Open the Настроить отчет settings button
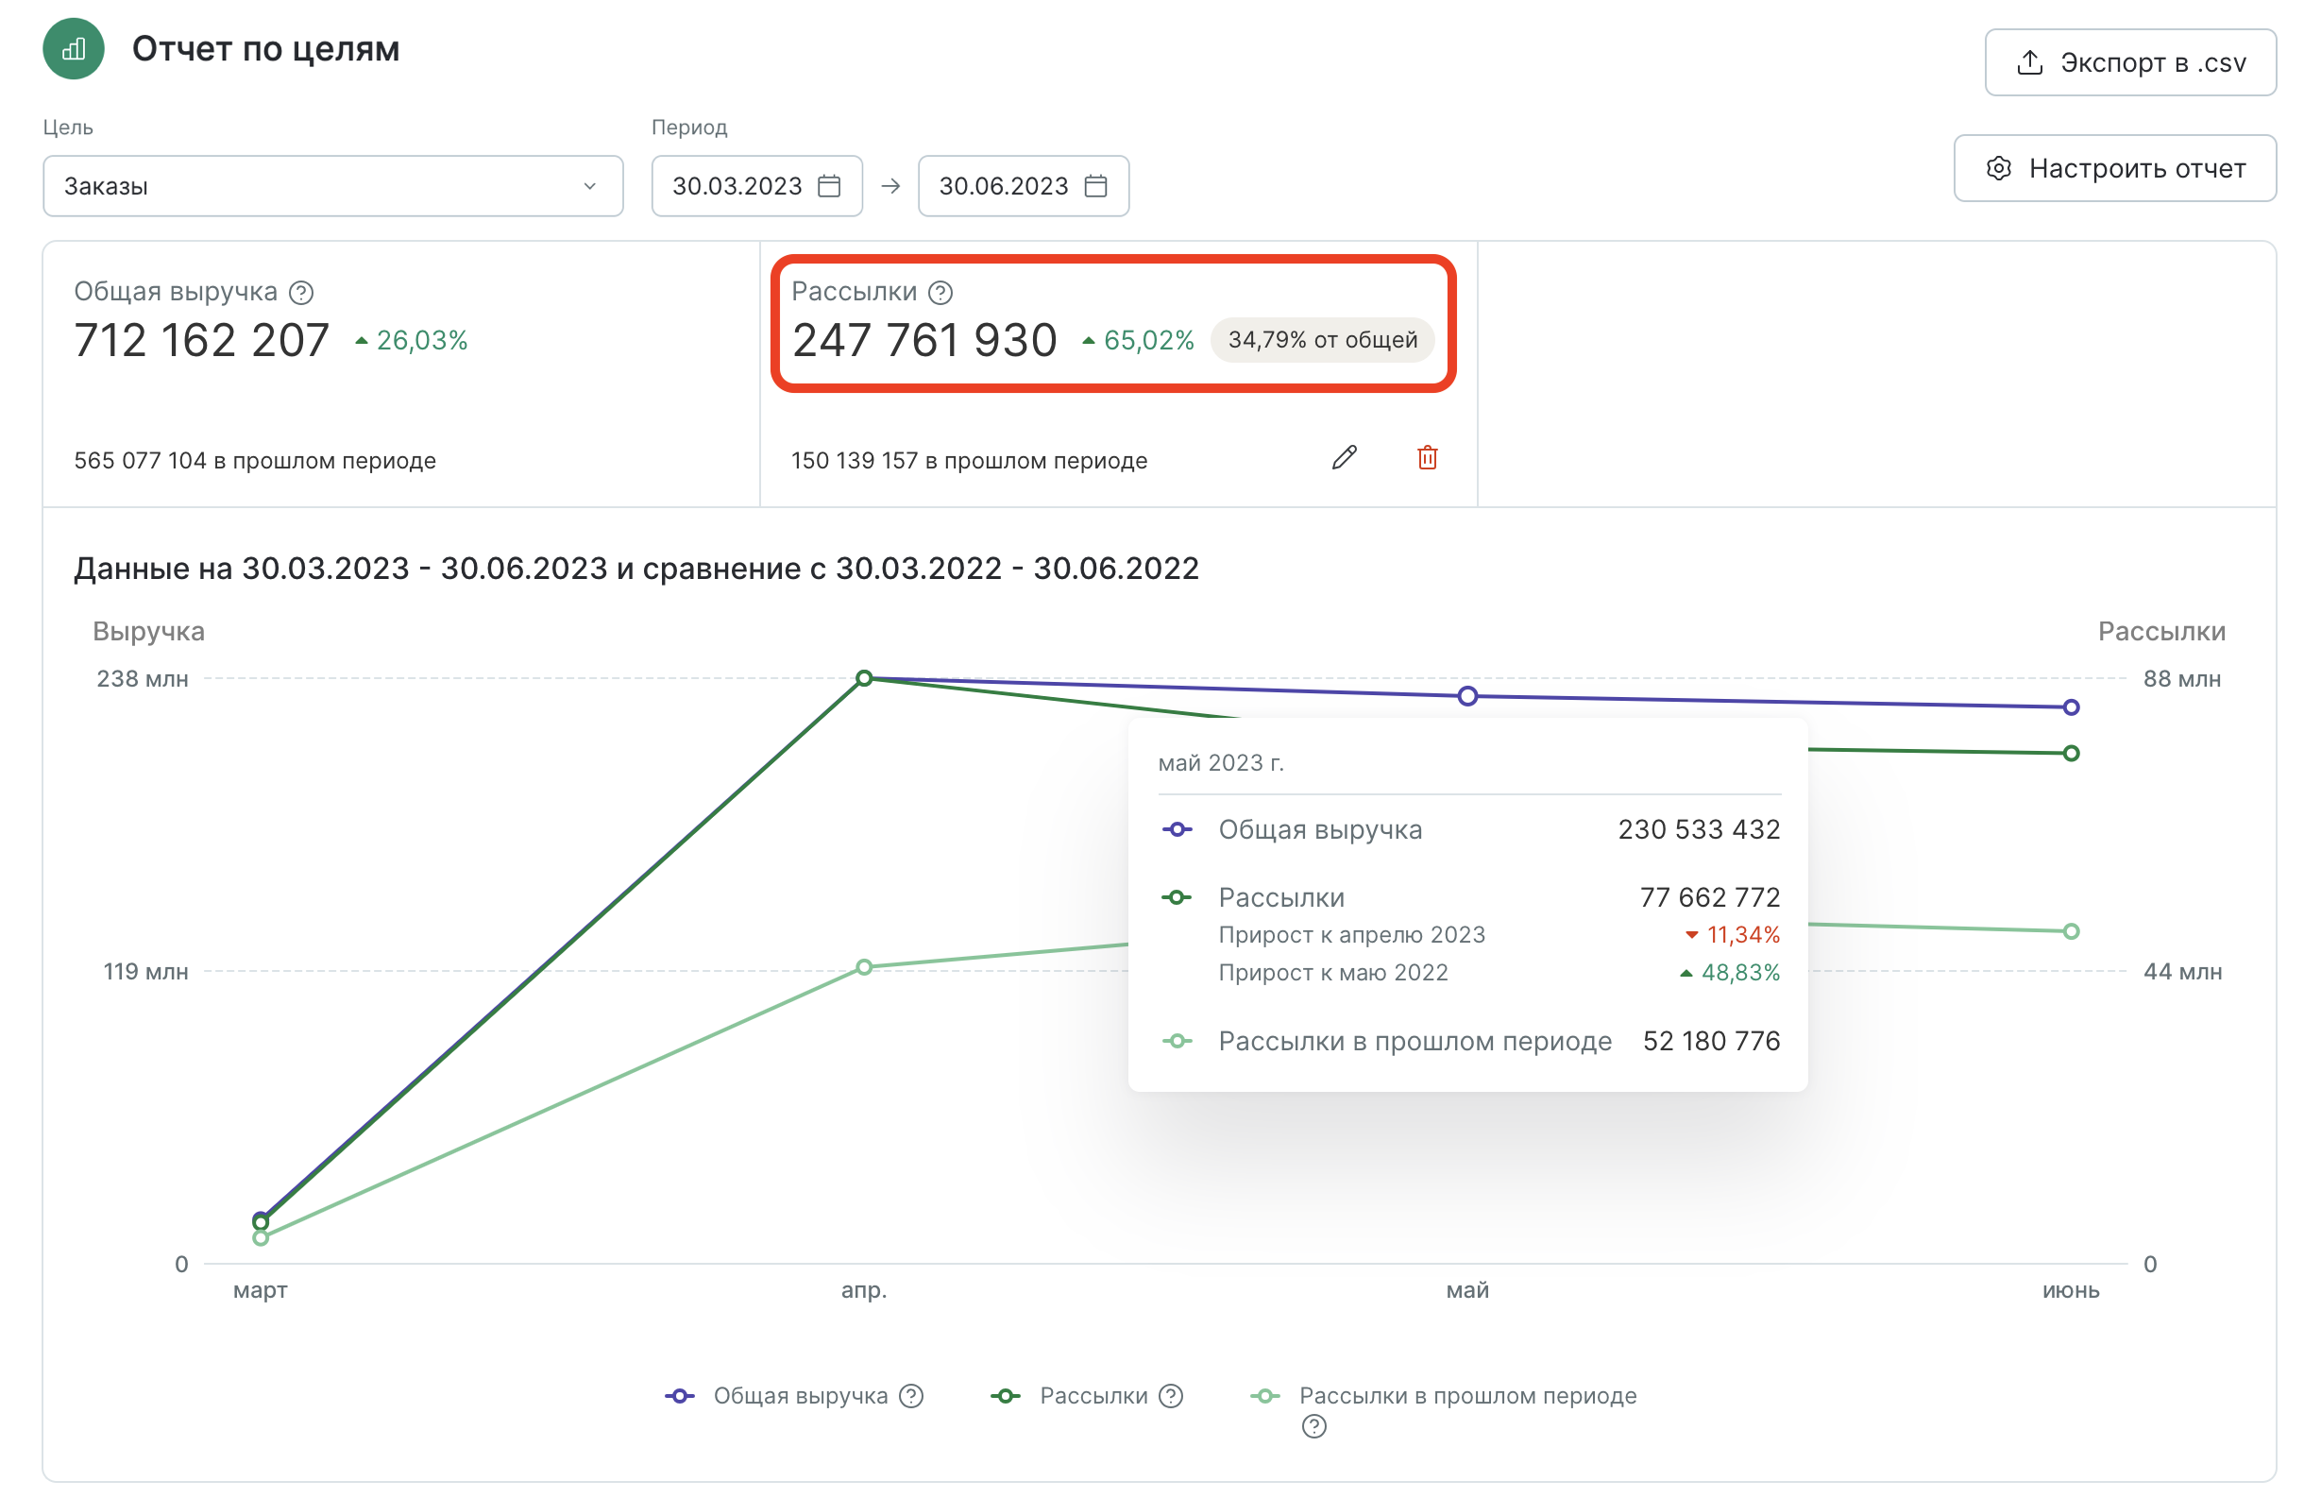Screen dimensions: 2321x1498 pyautogui.click(x=2114, y=168)
